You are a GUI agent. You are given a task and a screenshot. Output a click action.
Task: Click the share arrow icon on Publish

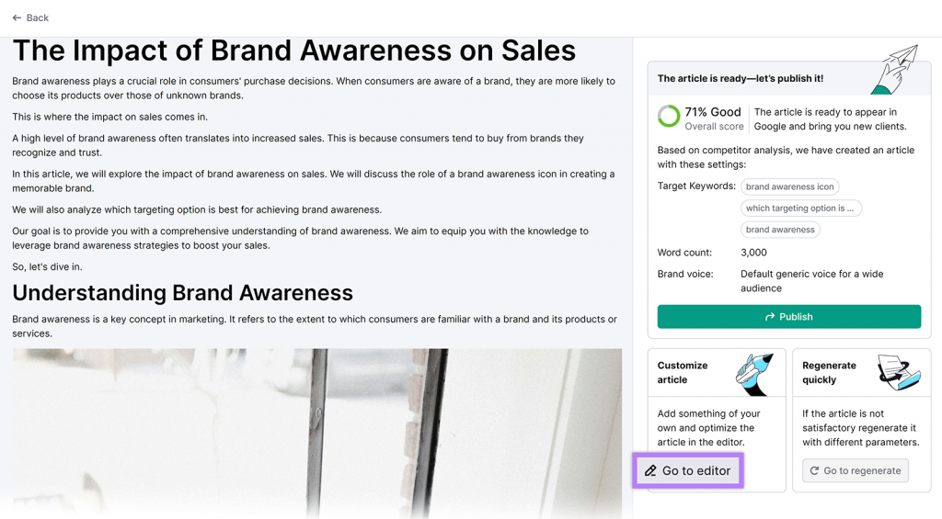coord(770,317)
